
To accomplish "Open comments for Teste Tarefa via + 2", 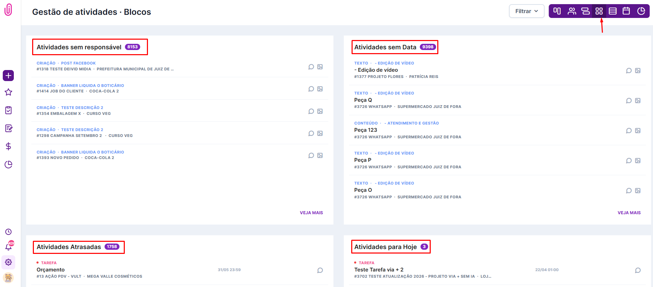I will point(638,270).
